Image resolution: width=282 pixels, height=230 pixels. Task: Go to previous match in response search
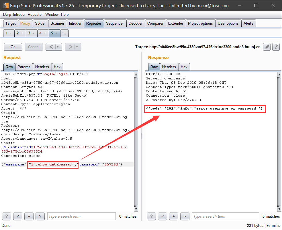coord(162,216)
